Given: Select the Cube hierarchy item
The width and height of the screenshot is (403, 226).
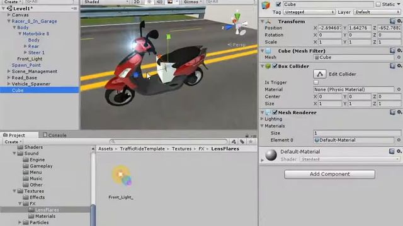Looking at the screenshot, I should [39, 90].
